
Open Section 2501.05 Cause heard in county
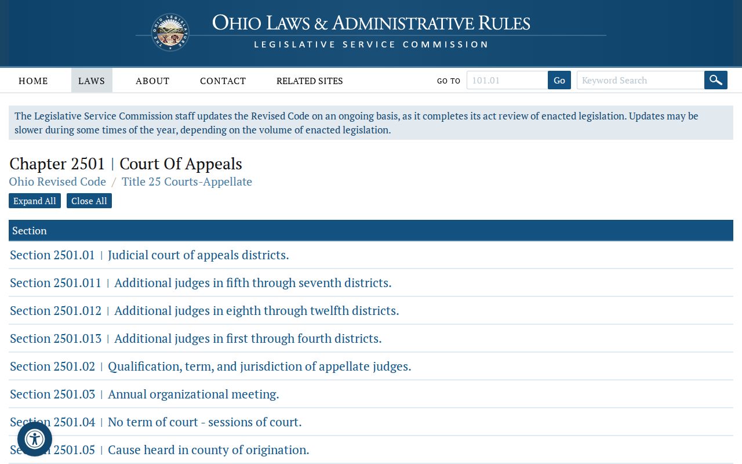159,449
